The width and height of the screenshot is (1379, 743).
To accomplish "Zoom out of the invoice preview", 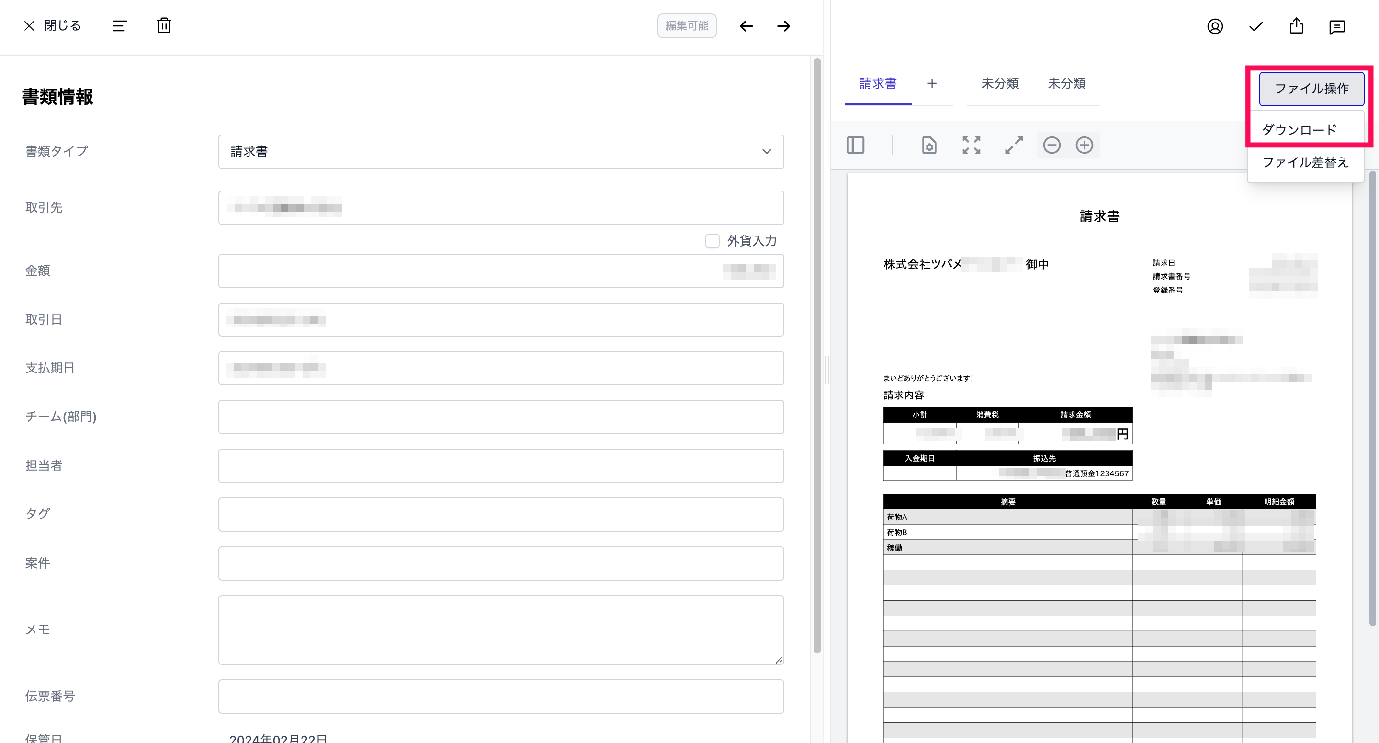I will [x=1051, y=145].
